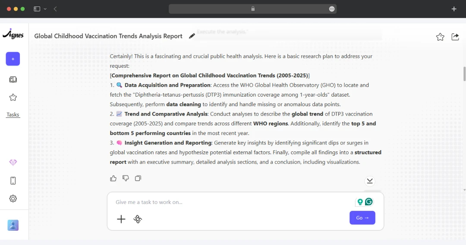466x245 pixels.
Task: Click the bold 'WHO regions' text
Action: coord(271,123)
